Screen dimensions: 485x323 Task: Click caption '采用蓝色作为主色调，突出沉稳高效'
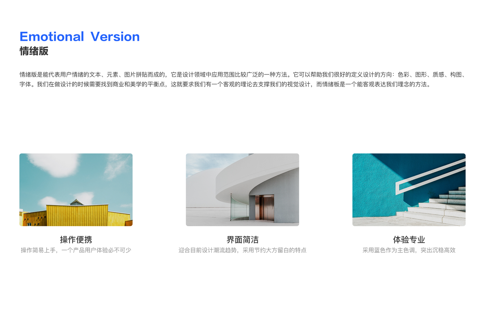[409, 250]
